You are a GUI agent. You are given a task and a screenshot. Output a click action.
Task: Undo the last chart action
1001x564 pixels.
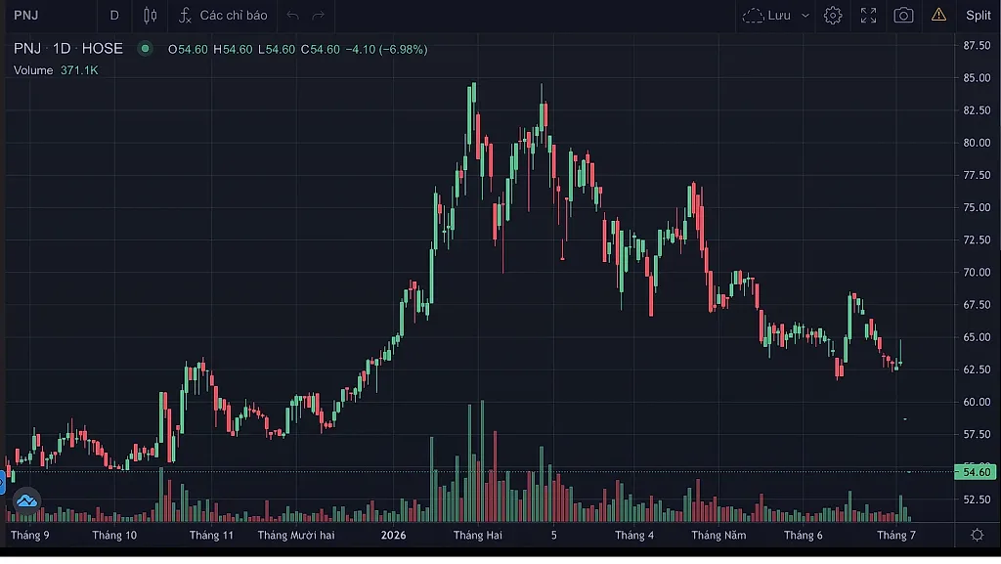point(292,16)
